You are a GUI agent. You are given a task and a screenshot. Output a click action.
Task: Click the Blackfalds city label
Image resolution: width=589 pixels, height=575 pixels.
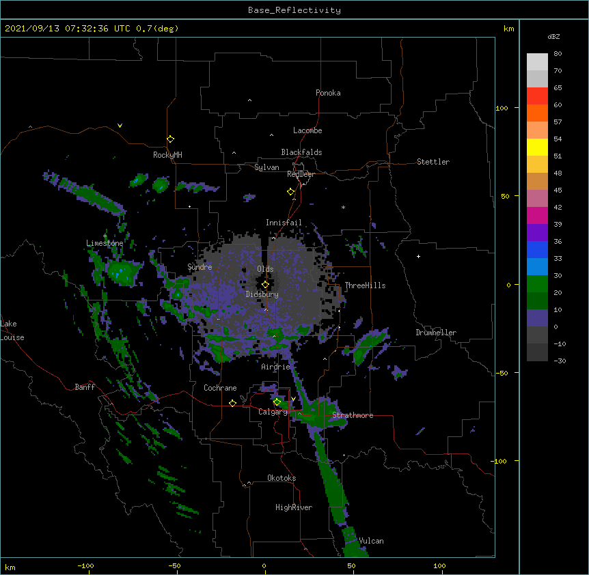tap(301, 152)
